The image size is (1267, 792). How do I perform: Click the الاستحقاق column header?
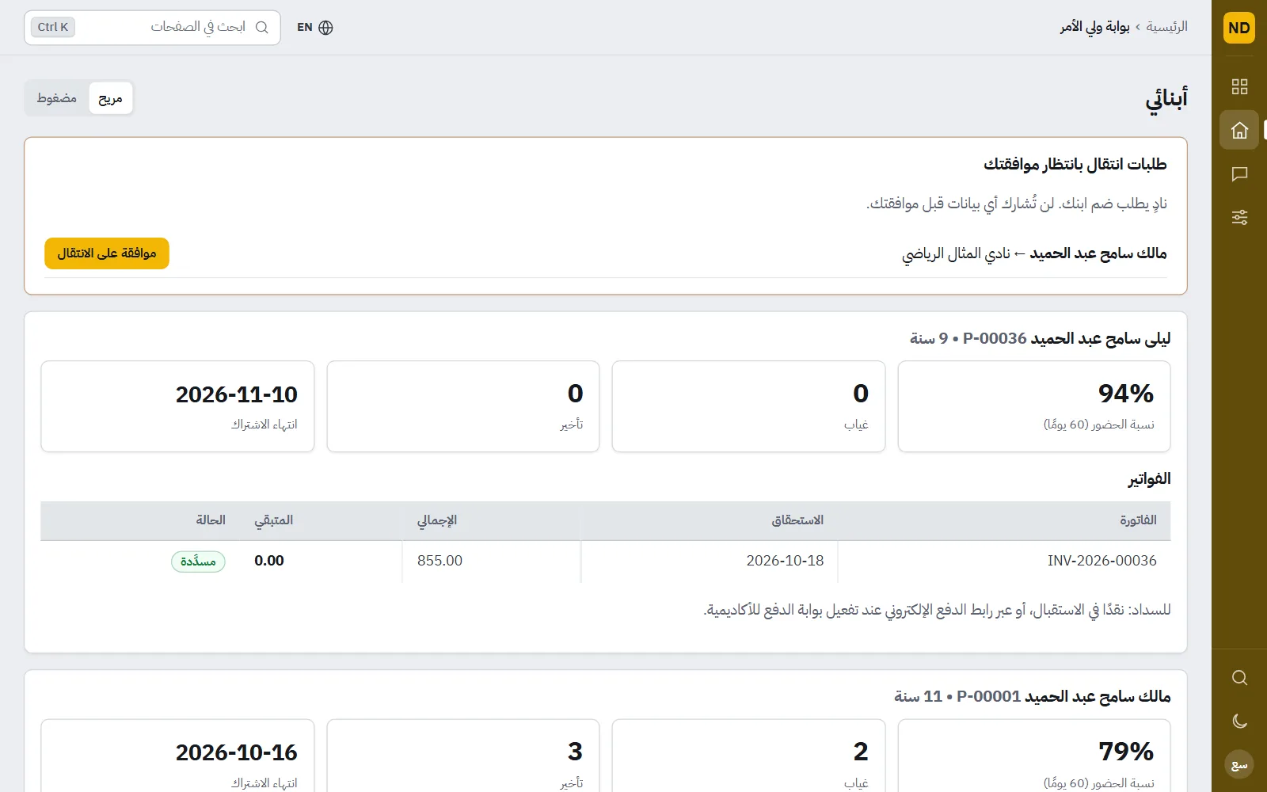point(797,520)
